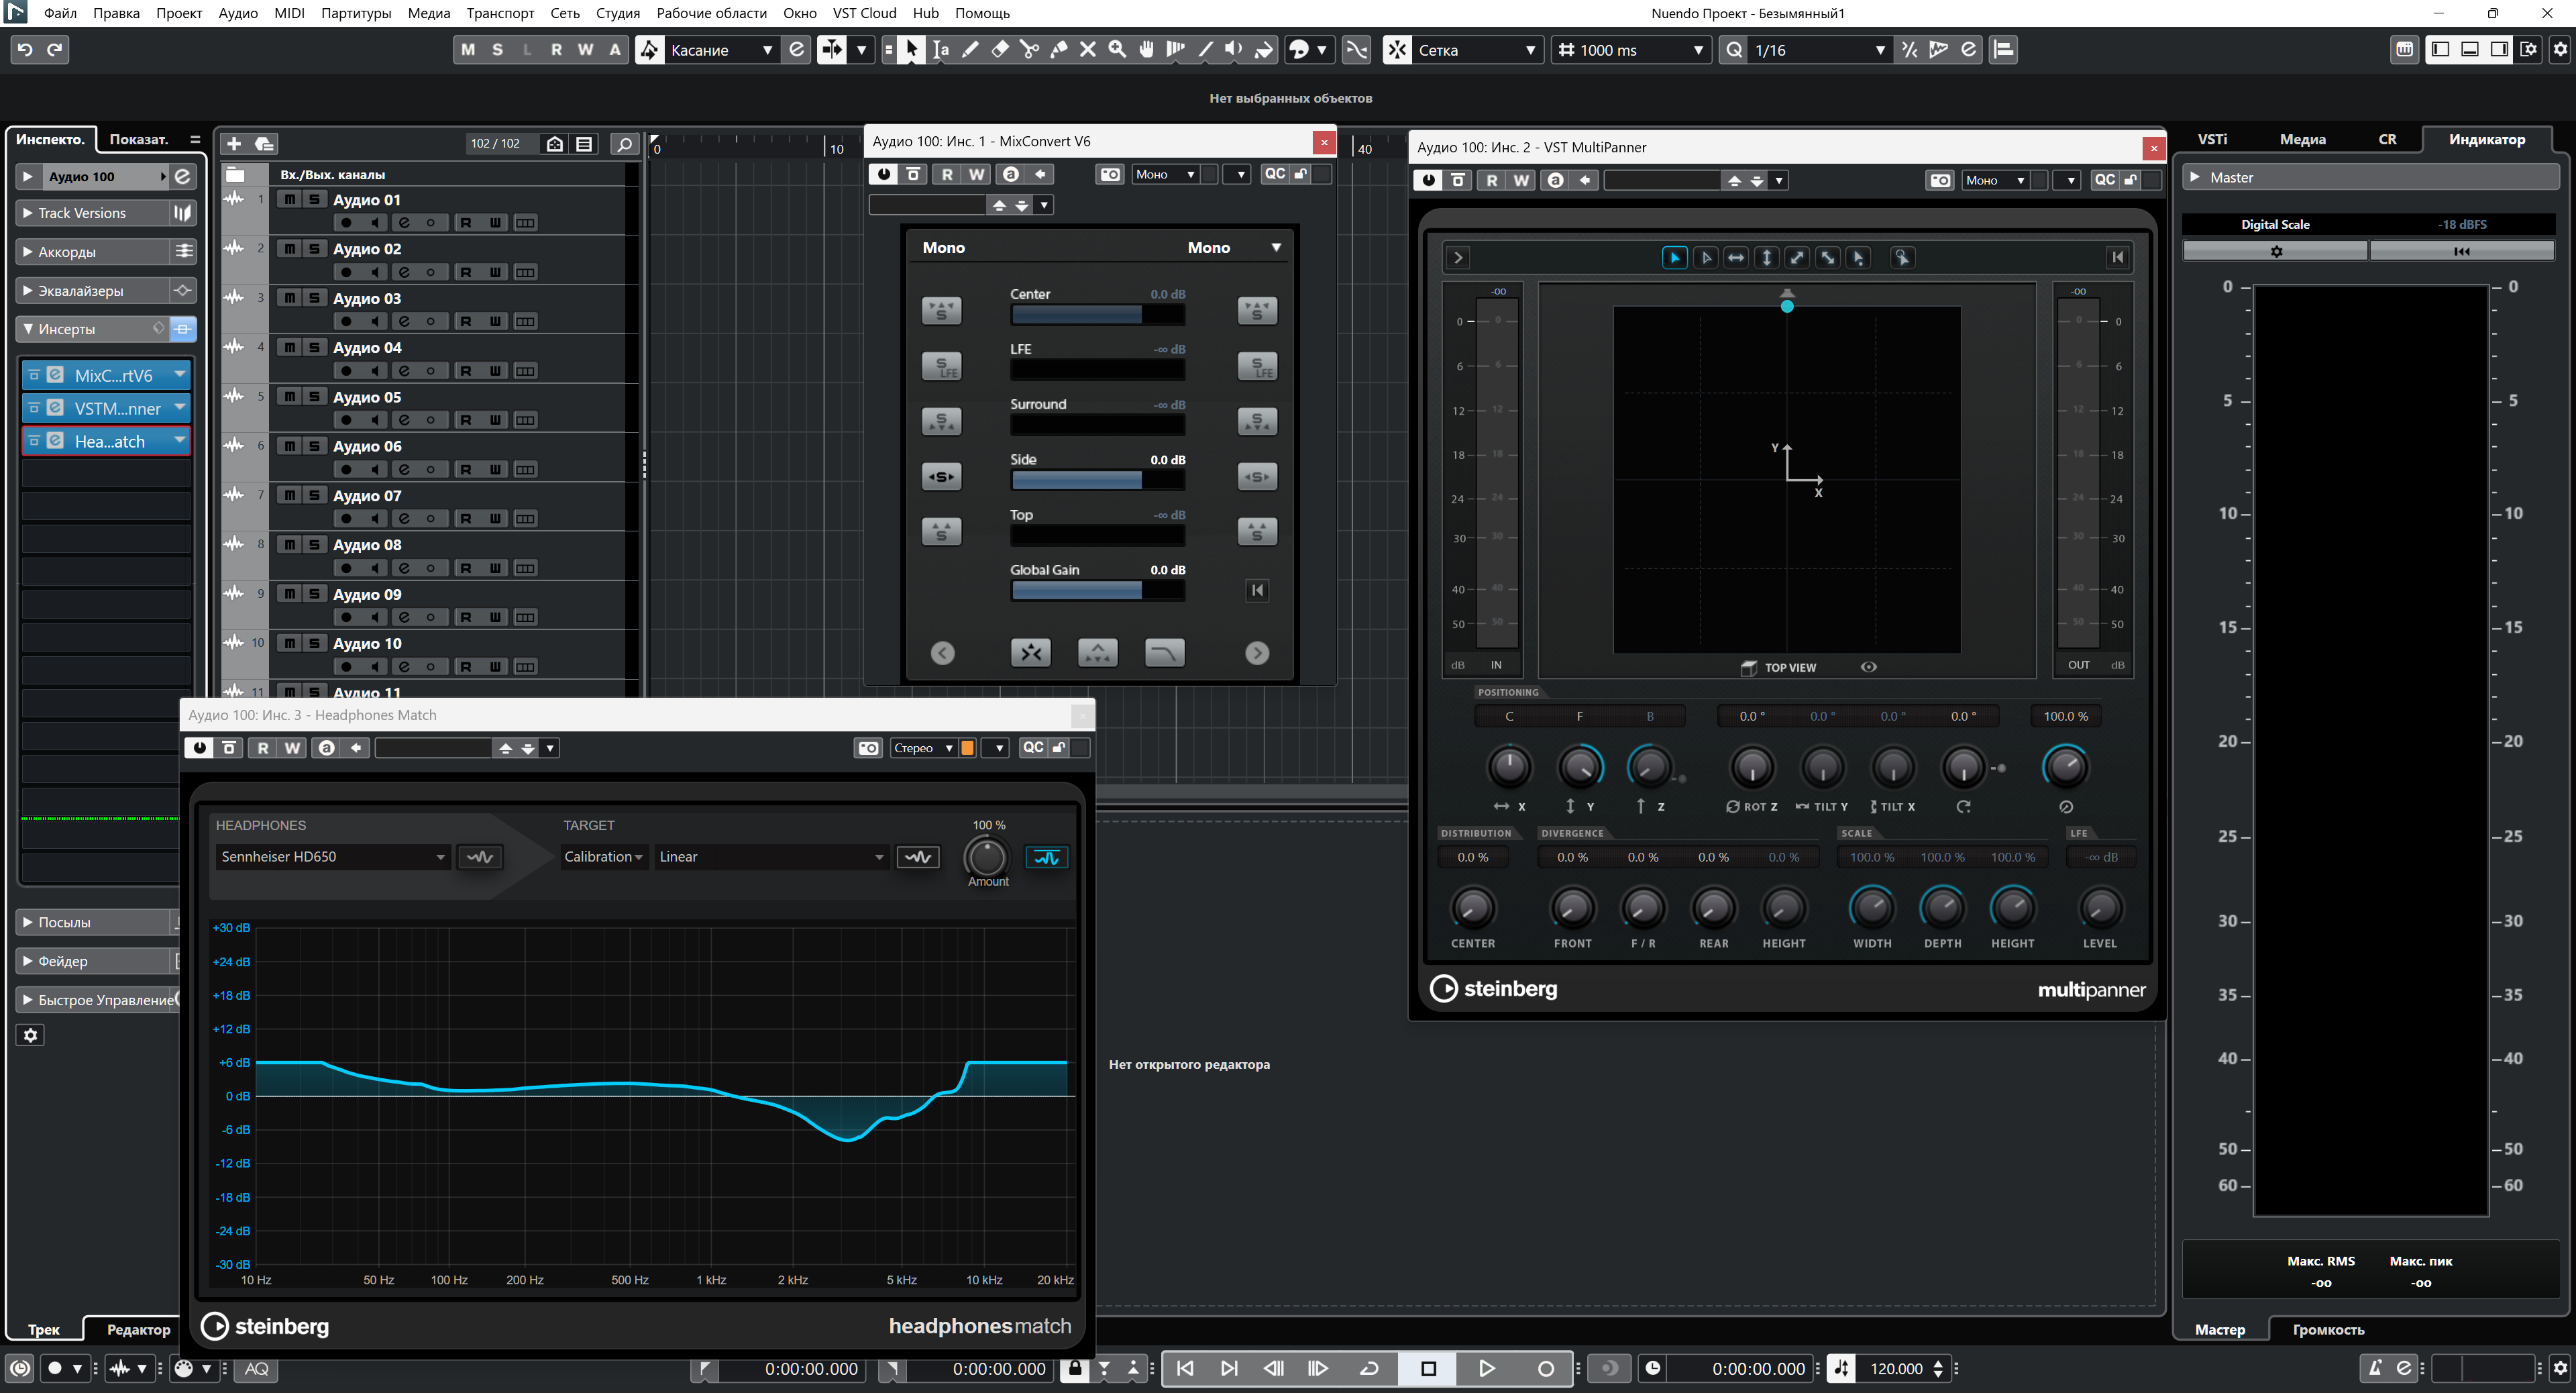Click the tempo 120.000 field
Screen dimensions: 2576x1393
[1895, 1369]
